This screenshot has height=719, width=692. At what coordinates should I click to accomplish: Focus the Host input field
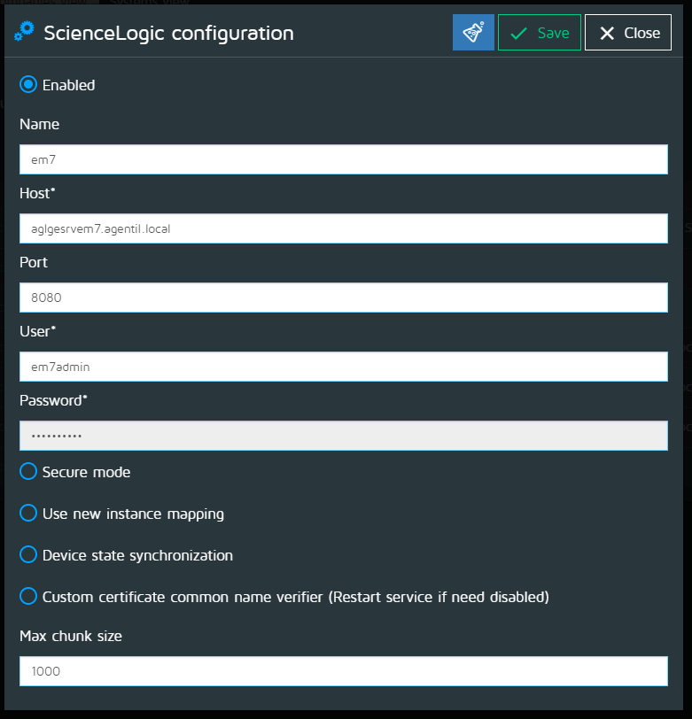(343, 228)
